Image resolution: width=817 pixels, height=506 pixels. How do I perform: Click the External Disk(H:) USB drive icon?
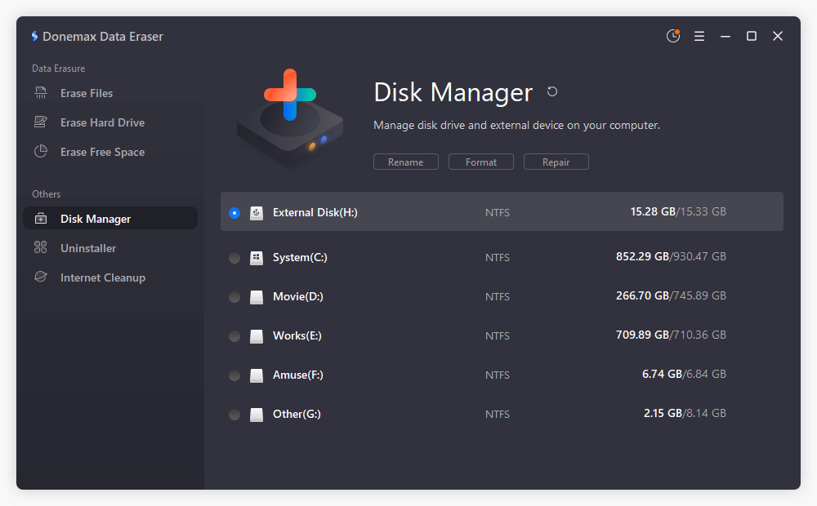257,212
